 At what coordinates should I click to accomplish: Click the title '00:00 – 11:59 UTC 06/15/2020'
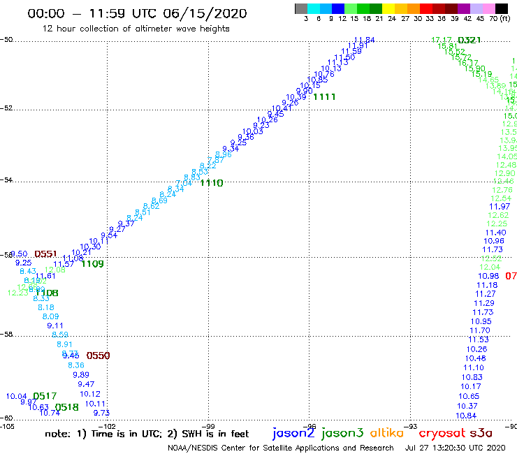[x=137, y=13]
